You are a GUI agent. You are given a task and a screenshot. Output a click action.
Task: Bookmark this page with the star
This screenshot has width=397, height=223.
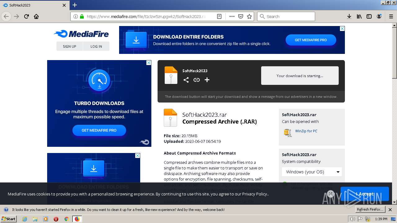point(249,16)
